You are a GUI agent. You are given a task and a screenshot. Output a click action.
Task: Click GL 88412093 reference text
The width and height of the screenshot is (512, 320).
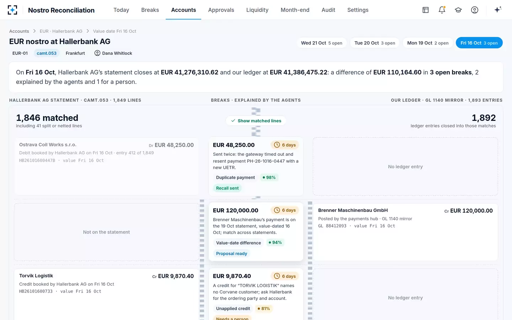[332, 226]
